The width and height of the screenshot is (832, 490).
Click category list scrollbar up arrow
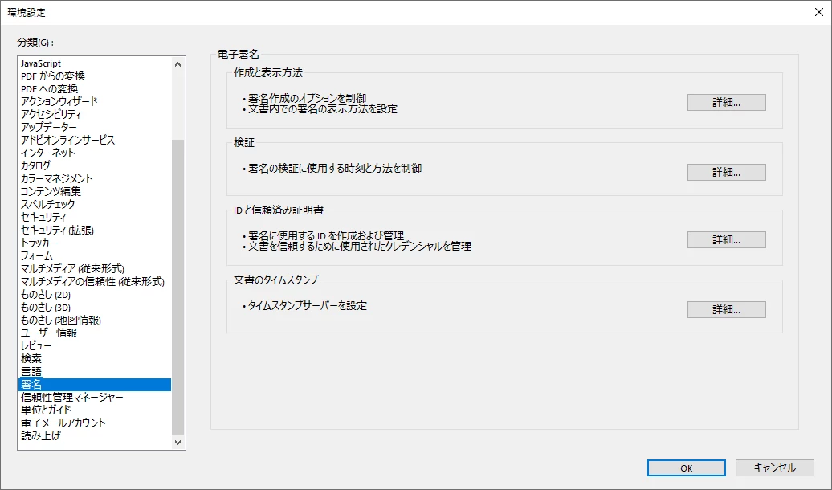[x=177, y=64]
